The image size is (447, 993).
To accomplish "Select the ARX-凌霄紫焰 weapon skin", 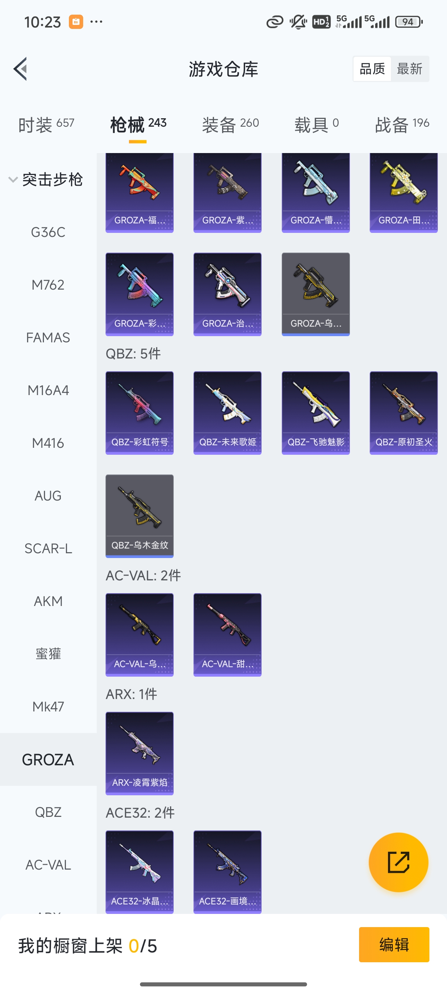I will (x=140, y=753).
